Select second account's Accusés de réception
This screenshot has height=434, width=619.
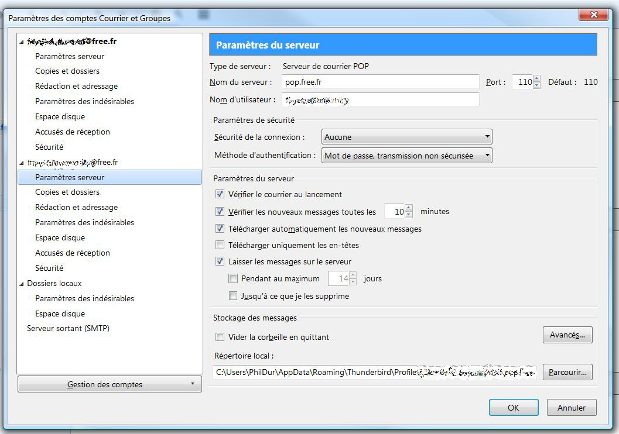(x=73, y=253)
